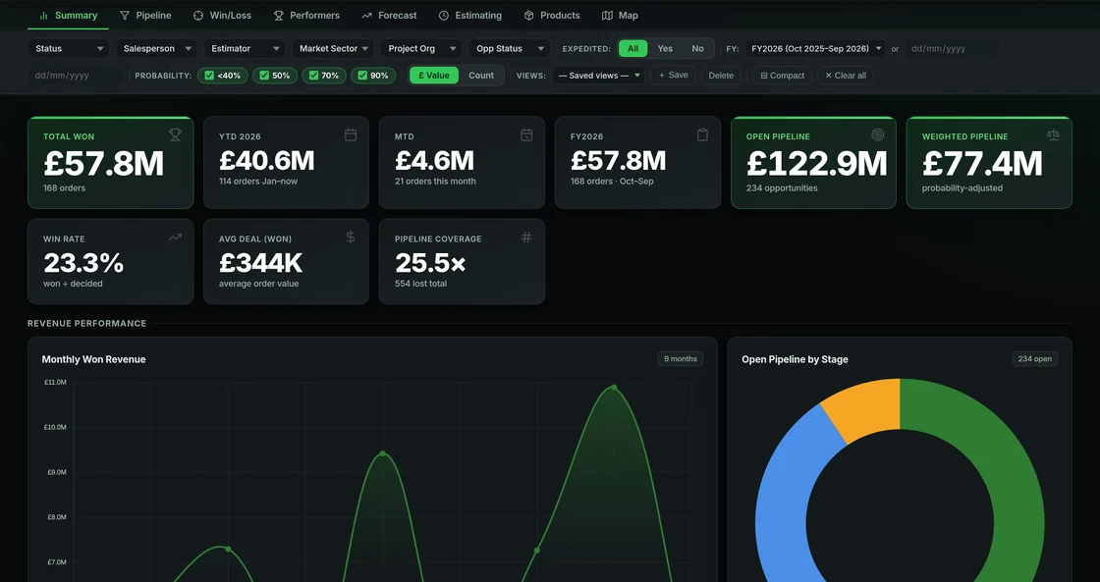Screen dimensions: 1100x582
Task: Open the Summary tab
Action: 68,15
